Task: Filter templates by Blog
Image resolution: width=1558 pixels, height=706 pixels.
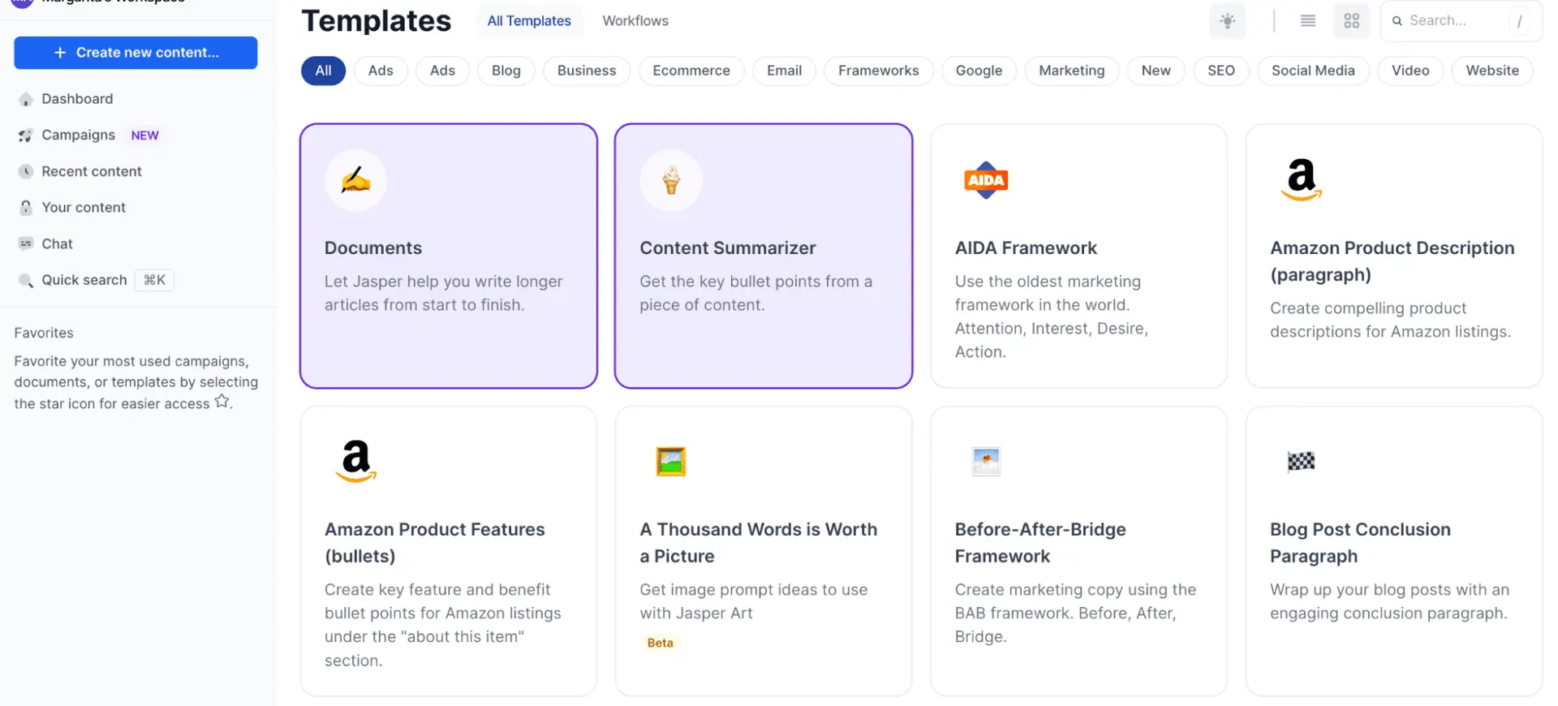Action: (506, 71)
